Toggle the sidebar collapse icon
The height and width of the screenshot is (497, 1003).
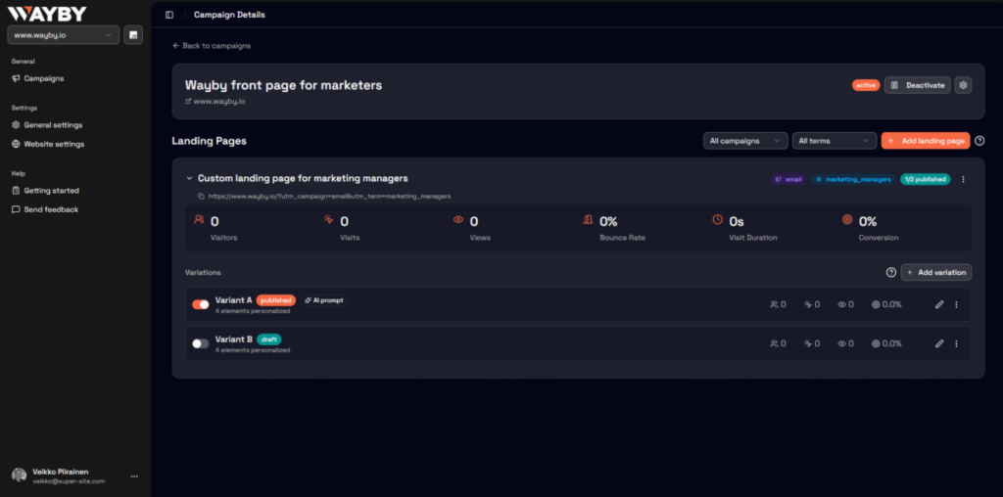pyautogui.click(x=169, y=15)
